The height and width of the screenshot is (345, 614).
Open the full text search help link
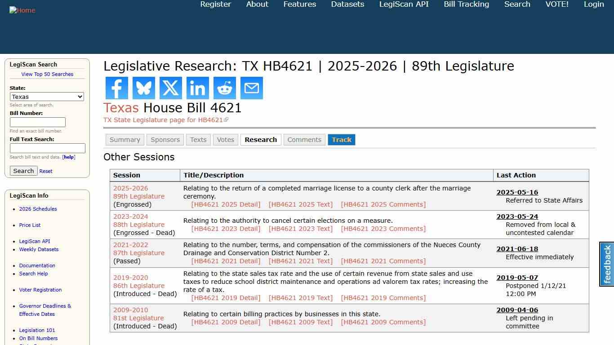pos(68,157)
